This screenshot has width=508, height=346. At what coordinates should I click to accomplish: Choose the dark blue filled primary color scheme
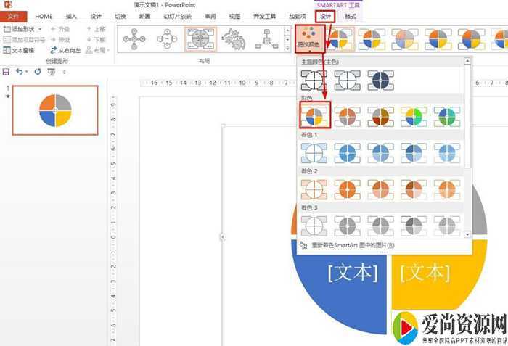coord(381,80)
